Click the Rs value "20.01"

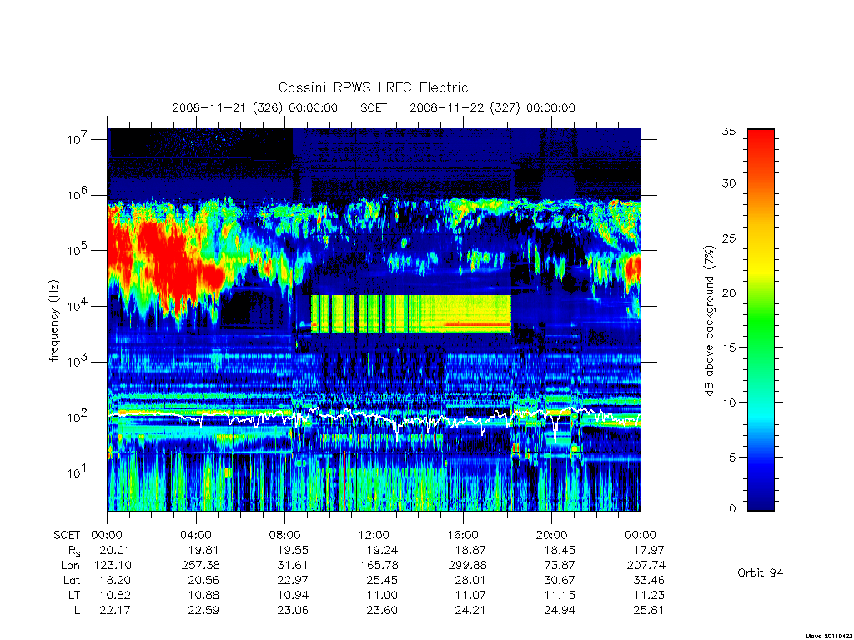115,550
